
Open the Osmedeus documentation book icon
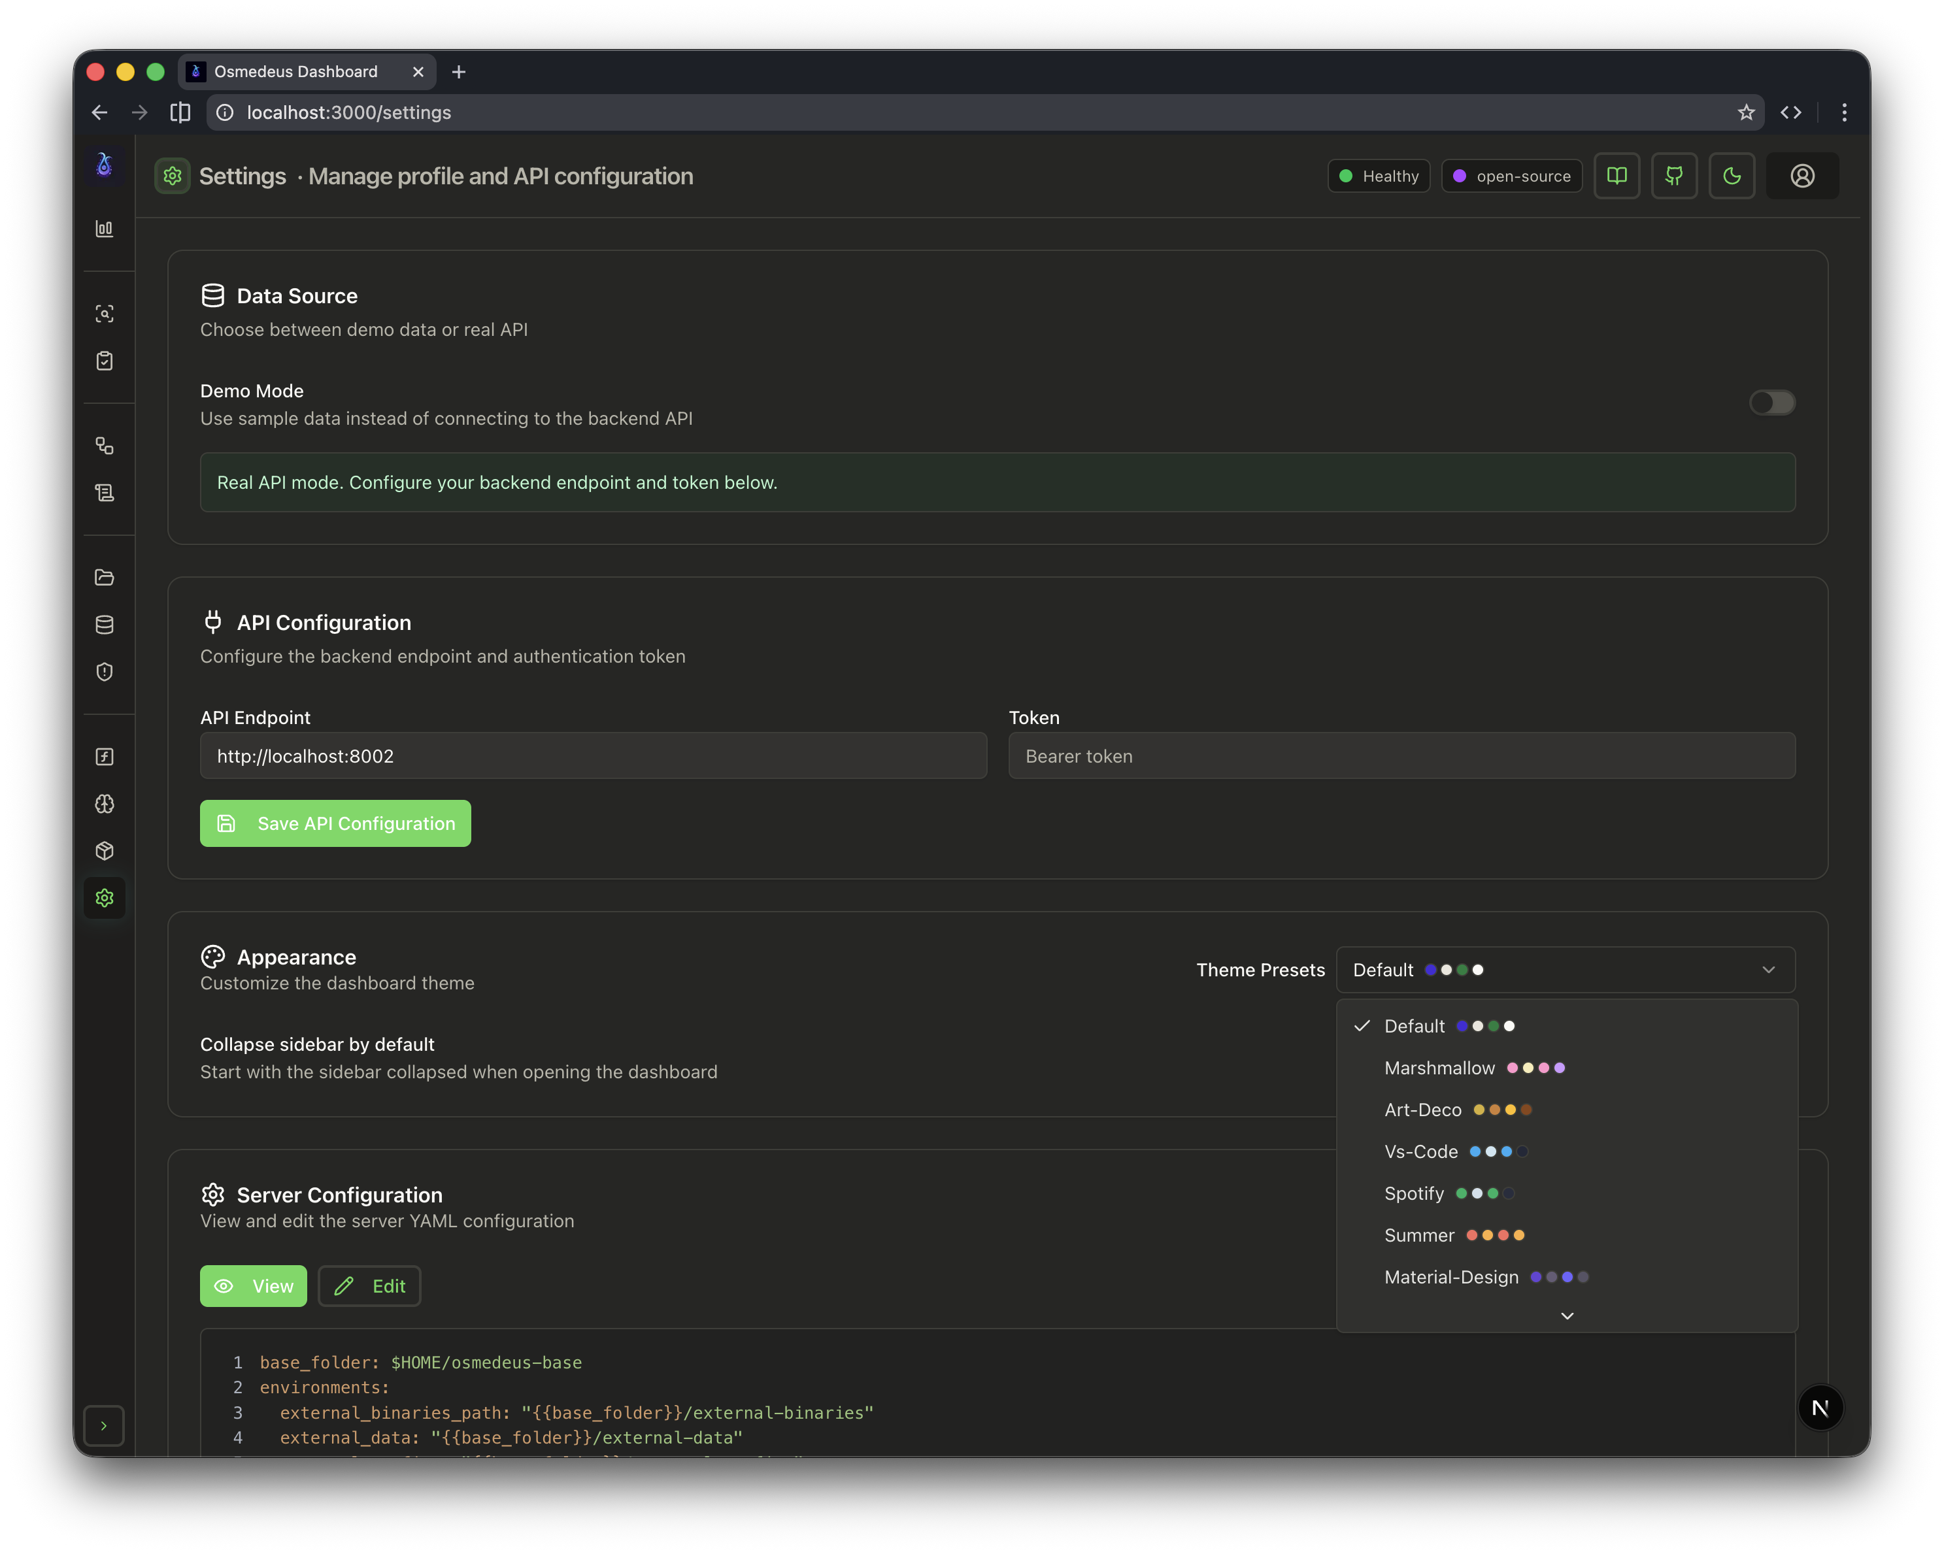pyautogui.click(x=1617, y=176)
